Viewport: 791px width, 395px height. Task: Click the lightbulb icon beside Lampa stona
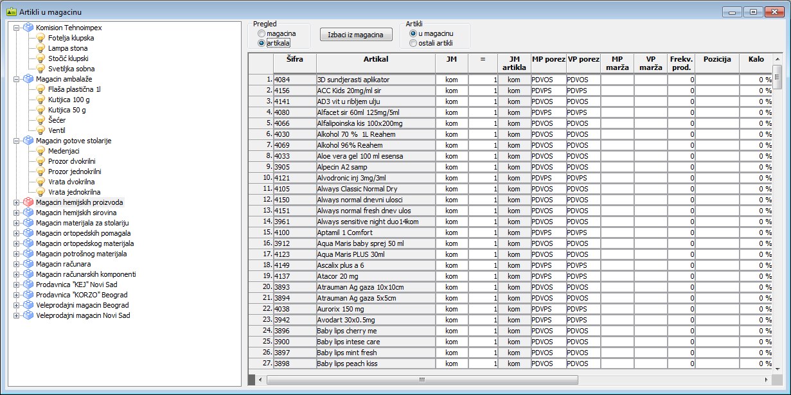(40, 48)
